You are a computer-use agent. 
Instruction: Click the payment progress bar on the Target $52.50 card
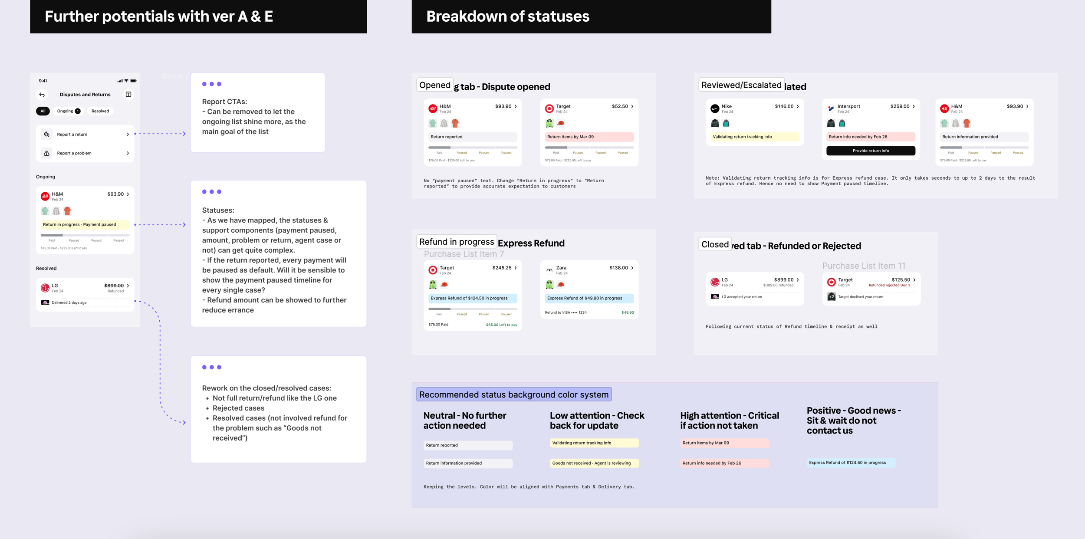[x=589, y=148]
